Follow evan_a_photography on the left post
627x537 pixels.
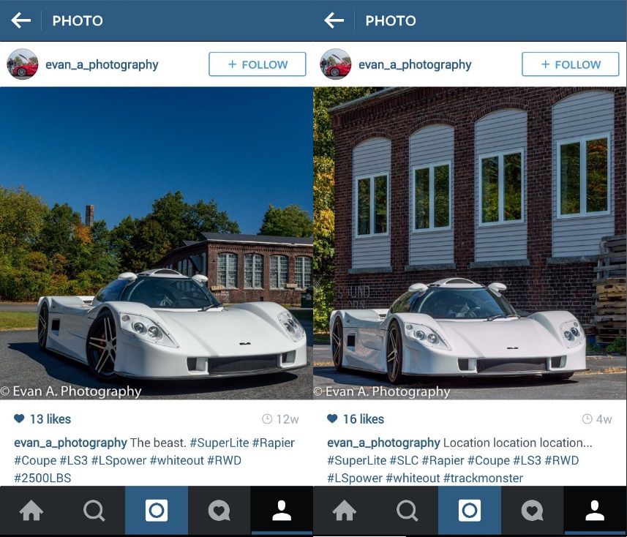(x=257, y=64)
